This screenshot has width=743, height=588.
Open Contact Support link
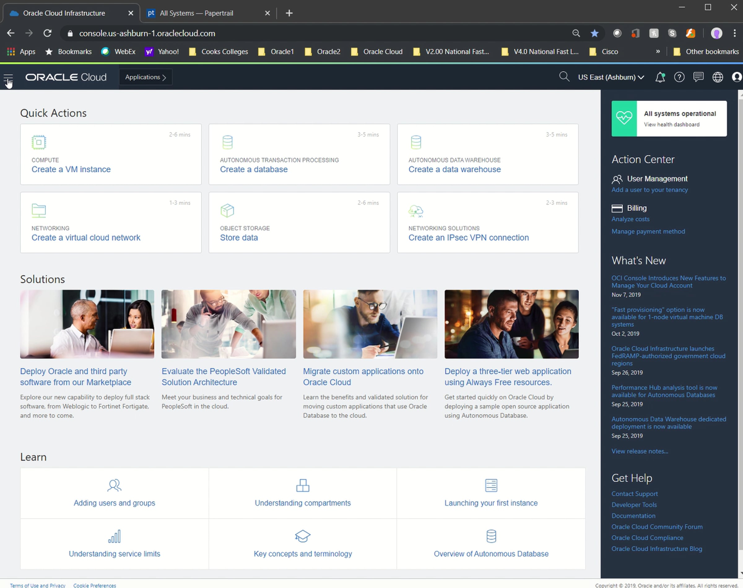pyautogui.click(x=635, y=494)
